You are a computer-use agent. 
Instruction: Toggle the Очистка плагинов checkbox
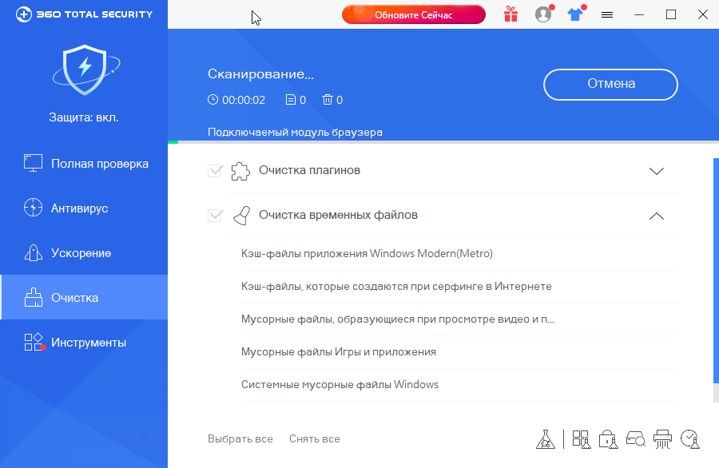pyautogui.click(x=215, y=171)
